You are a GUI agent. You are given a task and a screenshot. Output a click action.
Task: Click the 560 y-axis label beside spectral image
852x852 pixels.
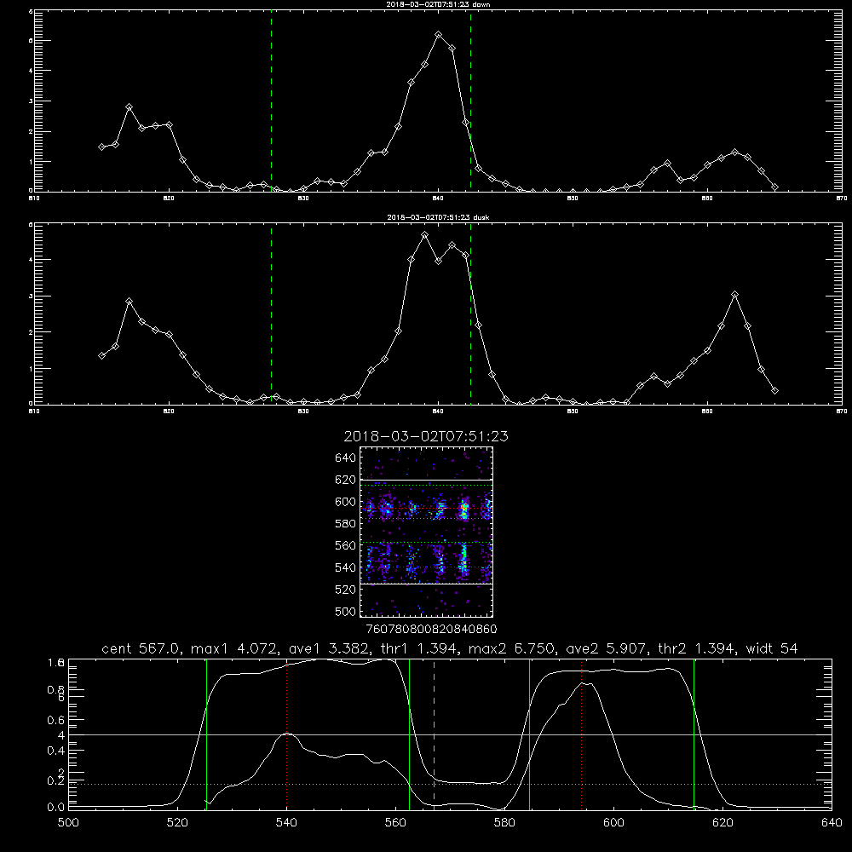point(346,545)
